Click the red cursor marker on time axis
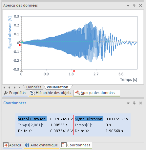 click(74, 71)
